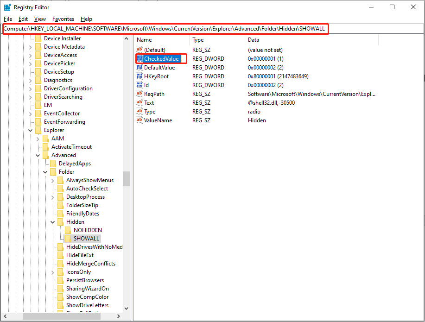Click the DefaultValue DWORD icon
Viewport: 425px width, 322px height.
pos(140,68)
